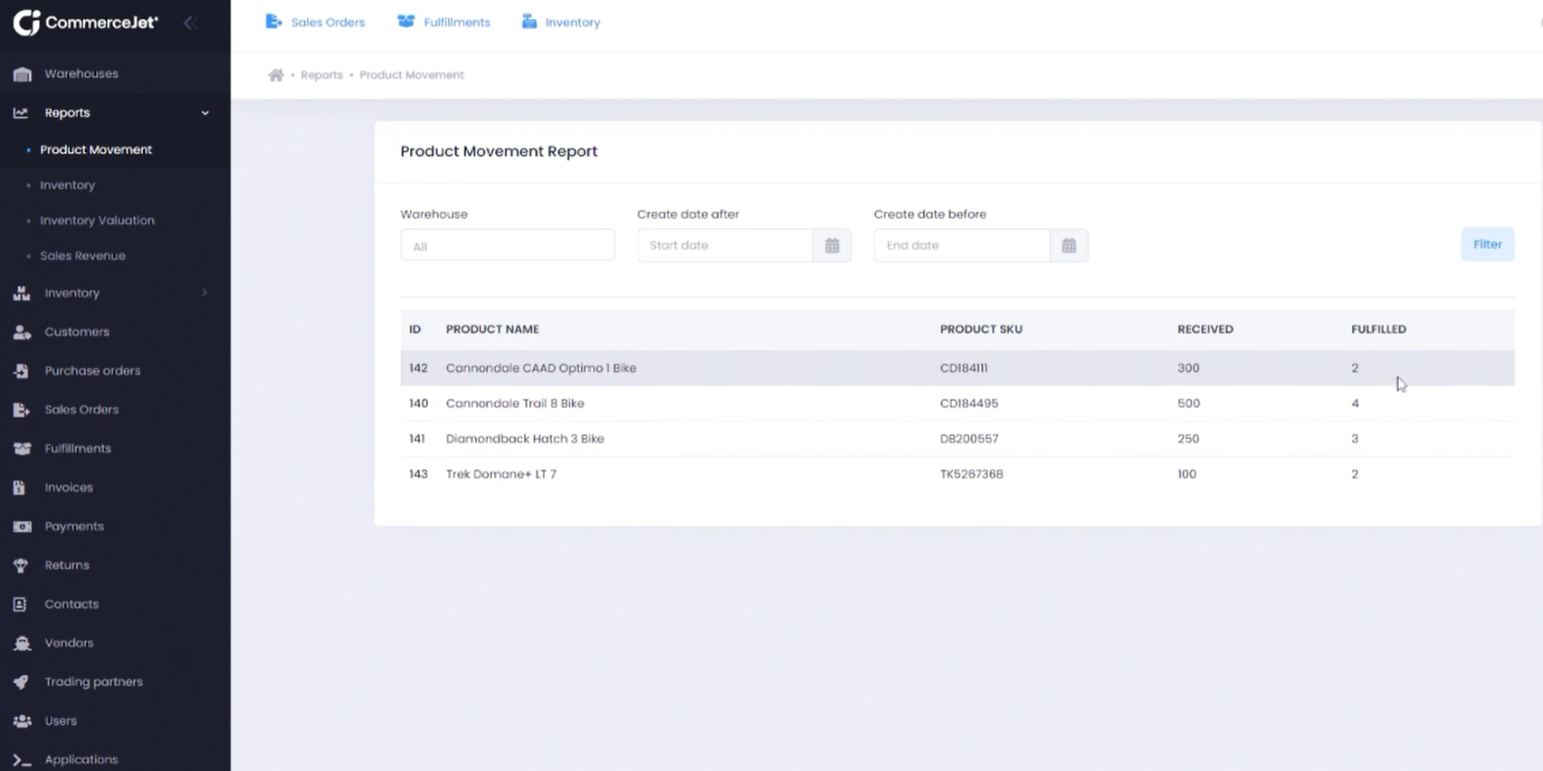Sort by the PRODUCT NAME column header
Screen dimensions: 1543x771
pyautogui.click(x=492, y=329)
